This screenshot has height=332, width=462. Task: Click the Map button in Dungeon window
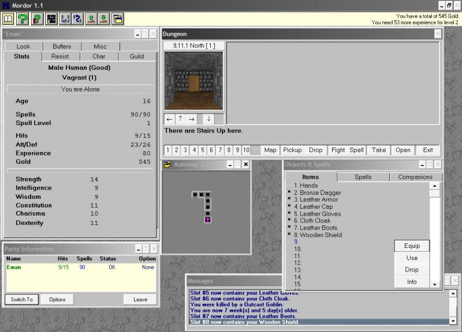(x=270, y=150)
